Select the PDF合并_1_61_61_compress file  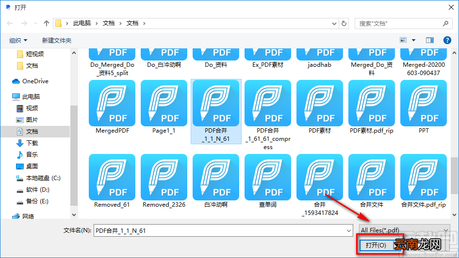pyautogui.click(x=268, y=103)
